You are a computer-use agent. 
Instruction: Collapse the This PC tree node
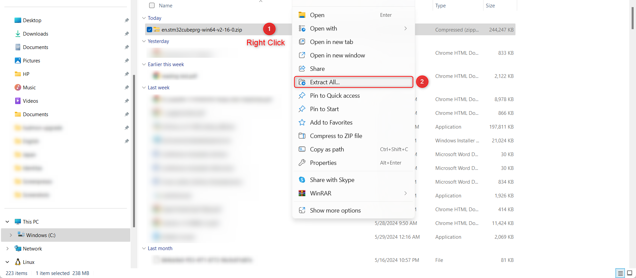click(x=7, y=222)
